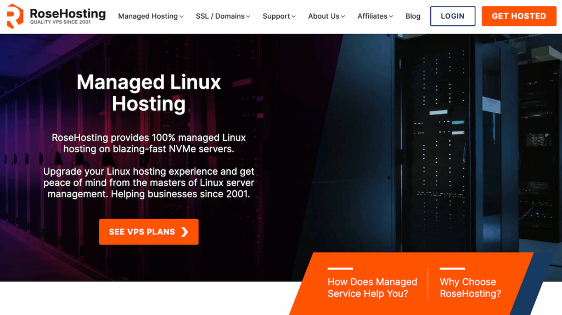Select the Managed Linux Hosting heading text

[x=149, y=93]
